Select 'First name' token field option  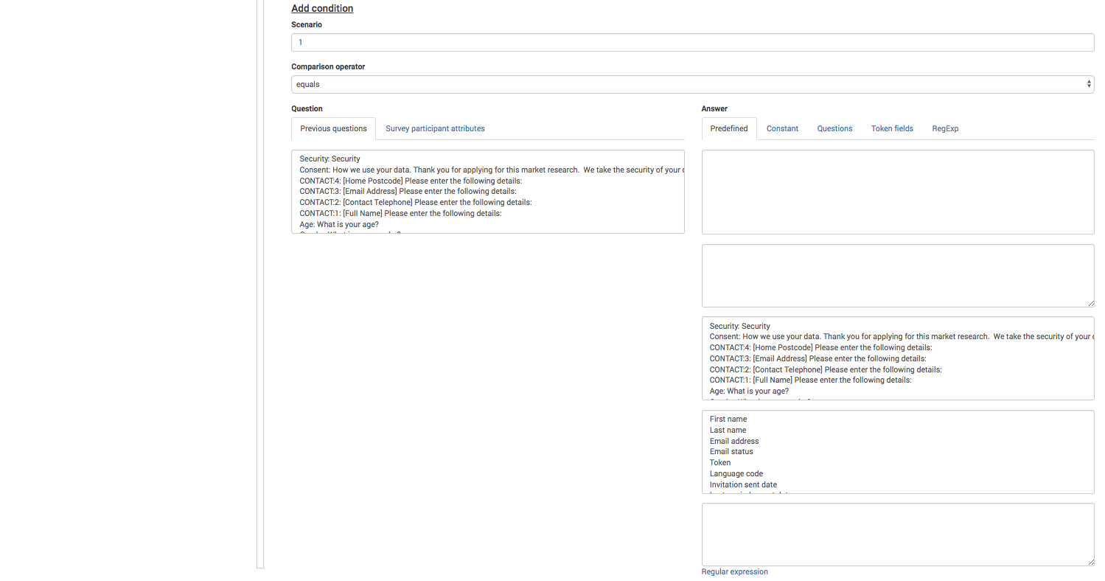tap(728, 420)
